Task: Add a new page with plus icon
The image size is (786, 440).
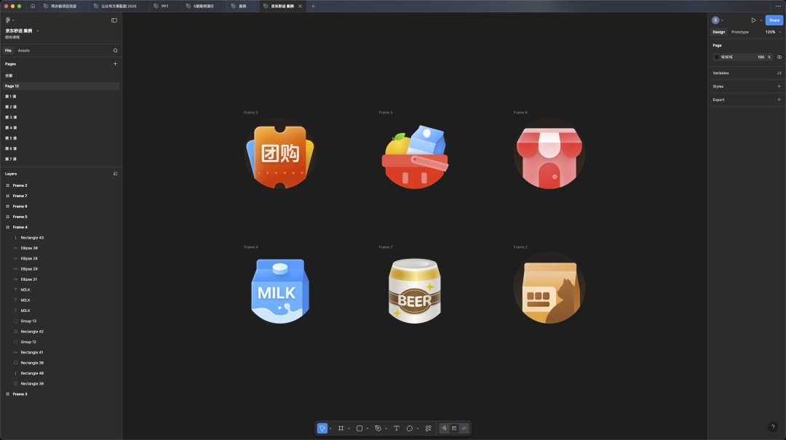Action: click(115, 64)
